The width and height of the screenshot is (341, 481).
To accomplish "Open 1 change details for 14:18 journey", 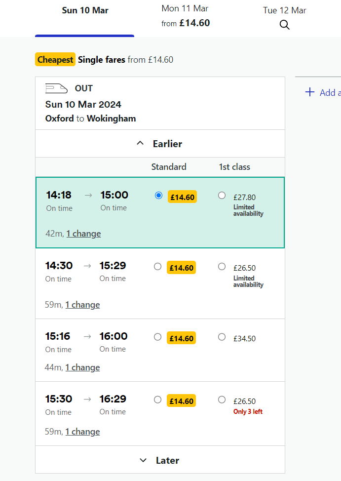I will (83, 234).
